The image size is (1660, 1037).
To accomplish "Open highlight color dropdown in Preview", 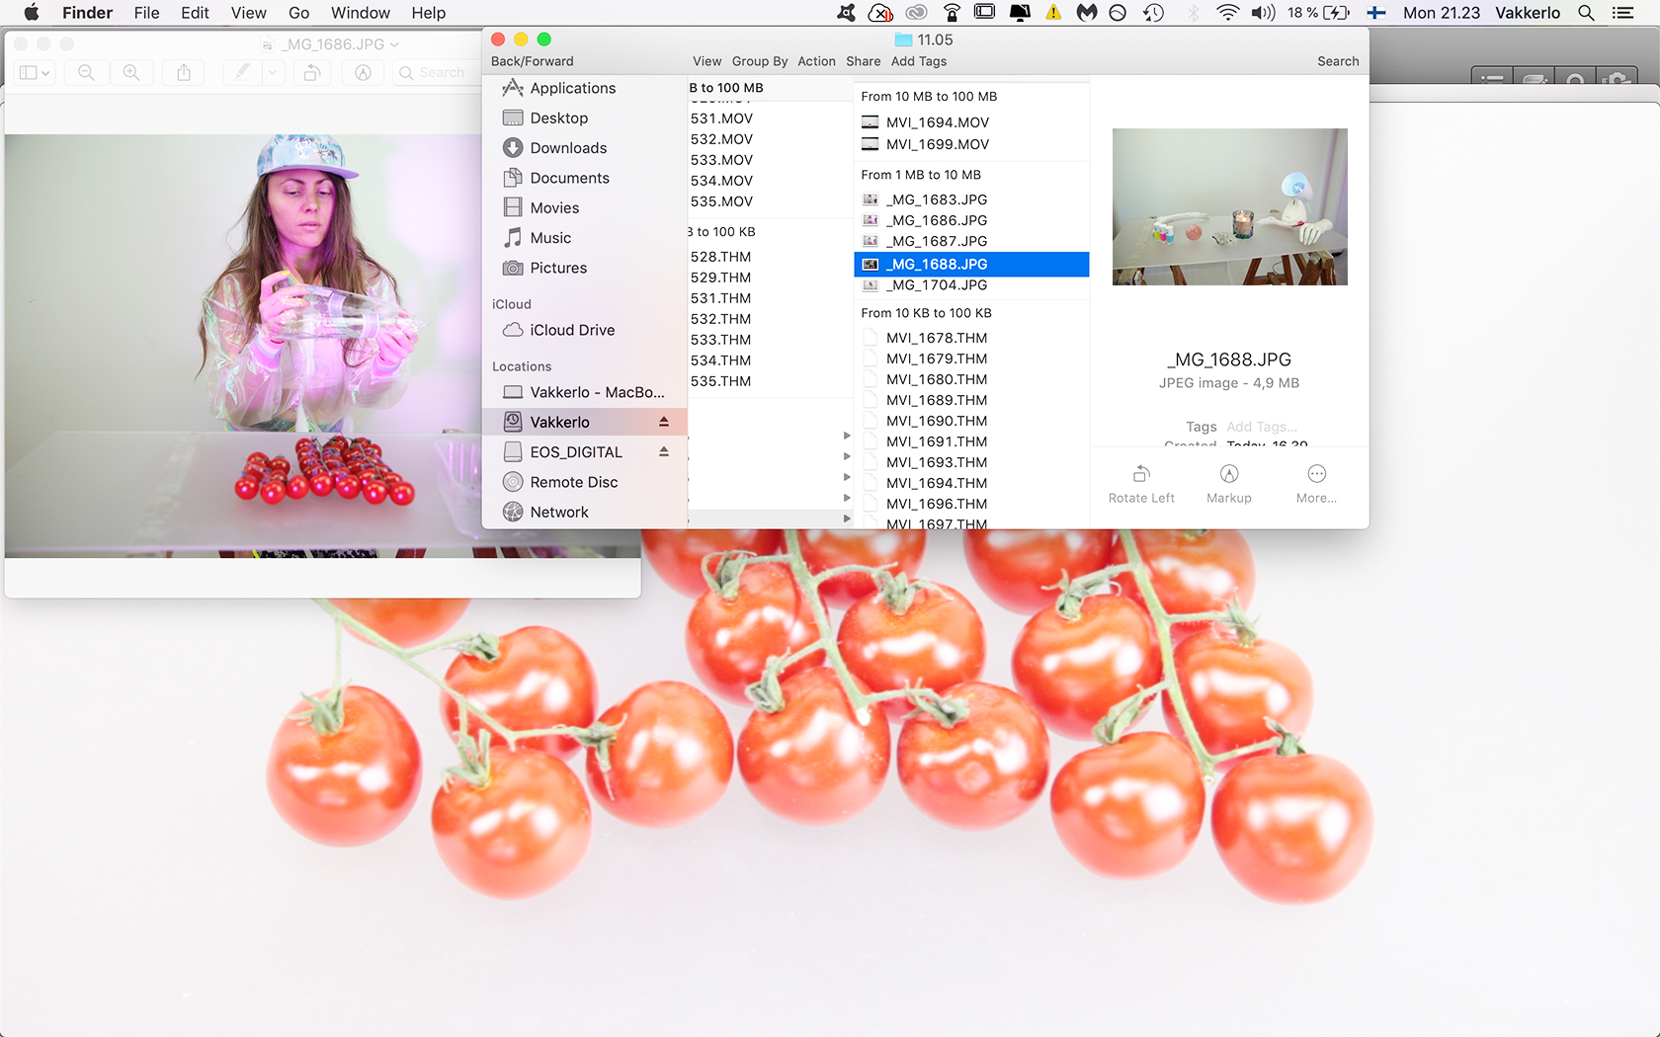I will tap(274, 73).
